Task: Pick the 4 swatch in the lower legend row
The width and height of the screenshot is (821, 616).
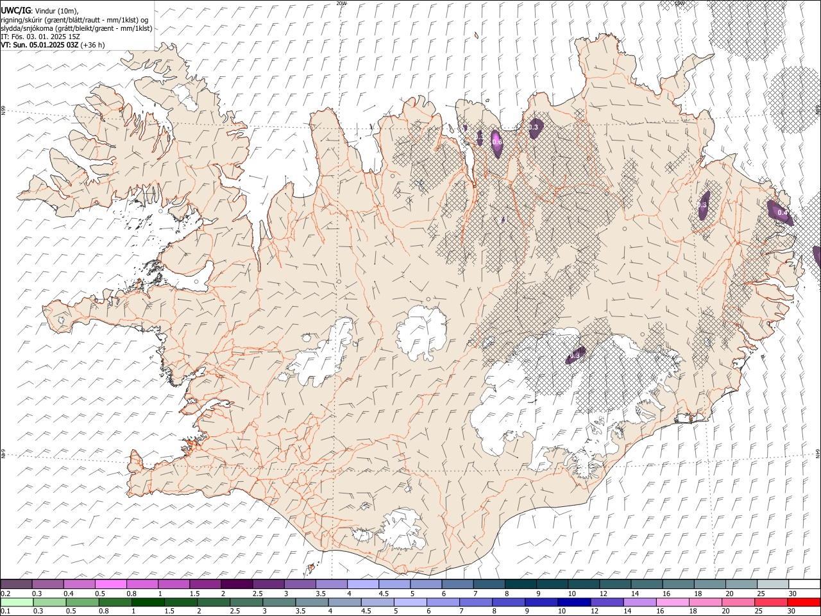Action: click(x=344, y=602)
